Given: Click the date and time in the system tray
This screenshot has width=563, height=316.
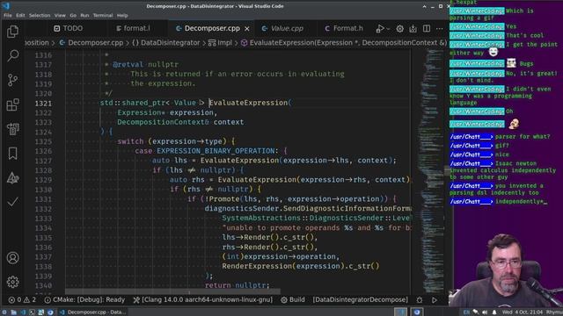Looking at the screenshot, I should pos(523,312).
